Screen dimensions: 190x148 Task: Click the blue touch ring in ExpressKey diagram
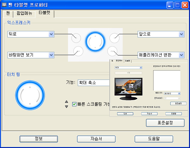coord(95,42)
